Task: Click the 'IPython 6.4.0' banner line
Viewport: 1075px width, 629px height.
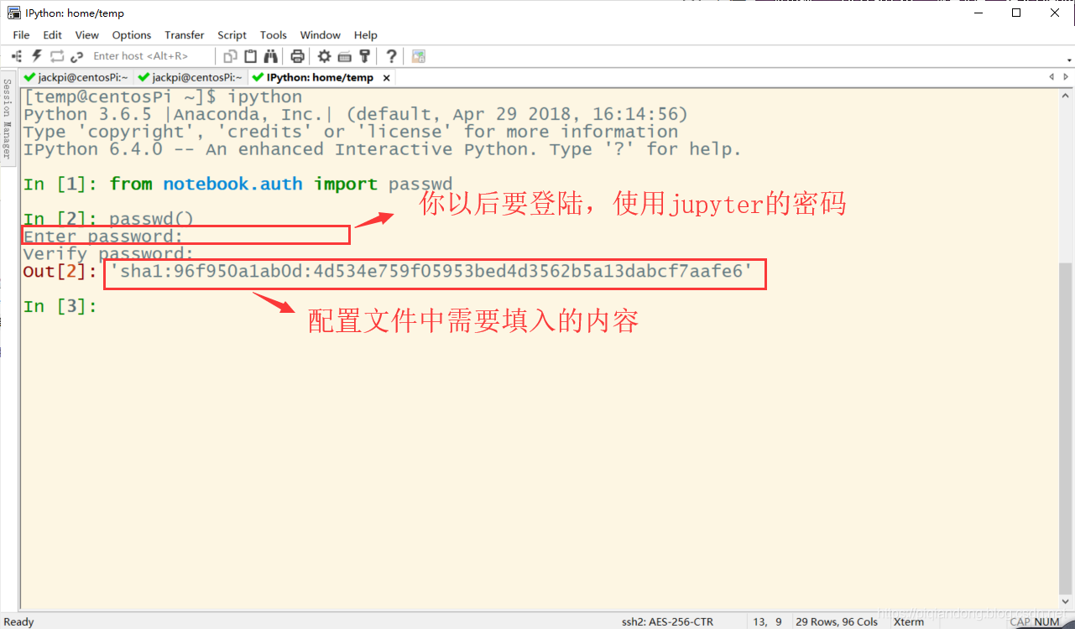Action: 383,149
